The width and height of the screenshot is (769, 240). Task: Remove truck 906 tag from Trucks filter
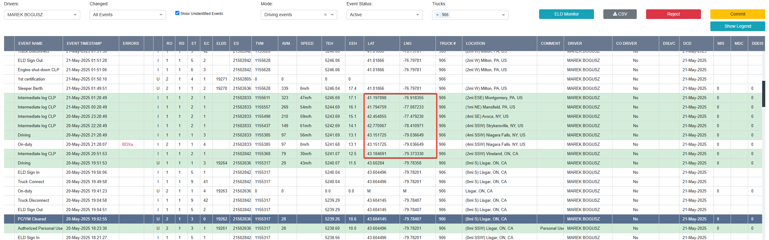click(437, 15)
